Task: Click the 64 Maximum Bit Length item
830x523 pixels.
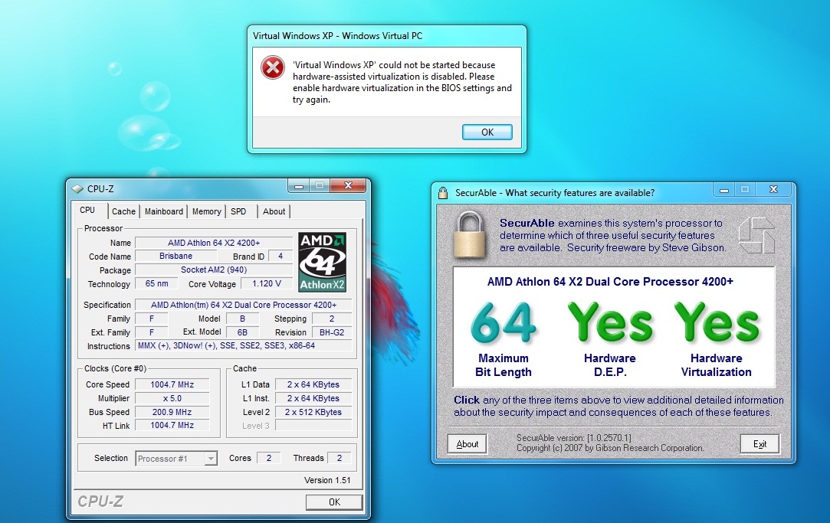Action: click(504, 339)
